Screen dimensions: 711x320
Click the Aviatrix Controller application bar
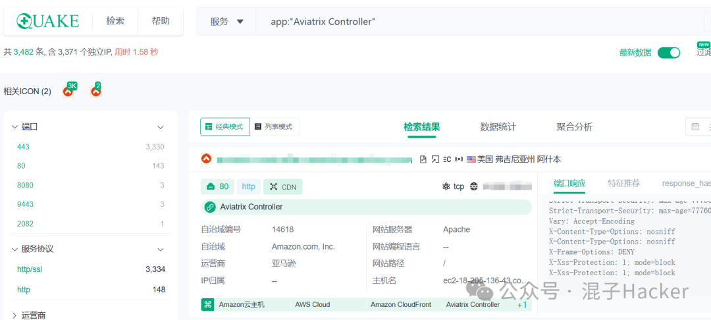[x=366, y=207]
